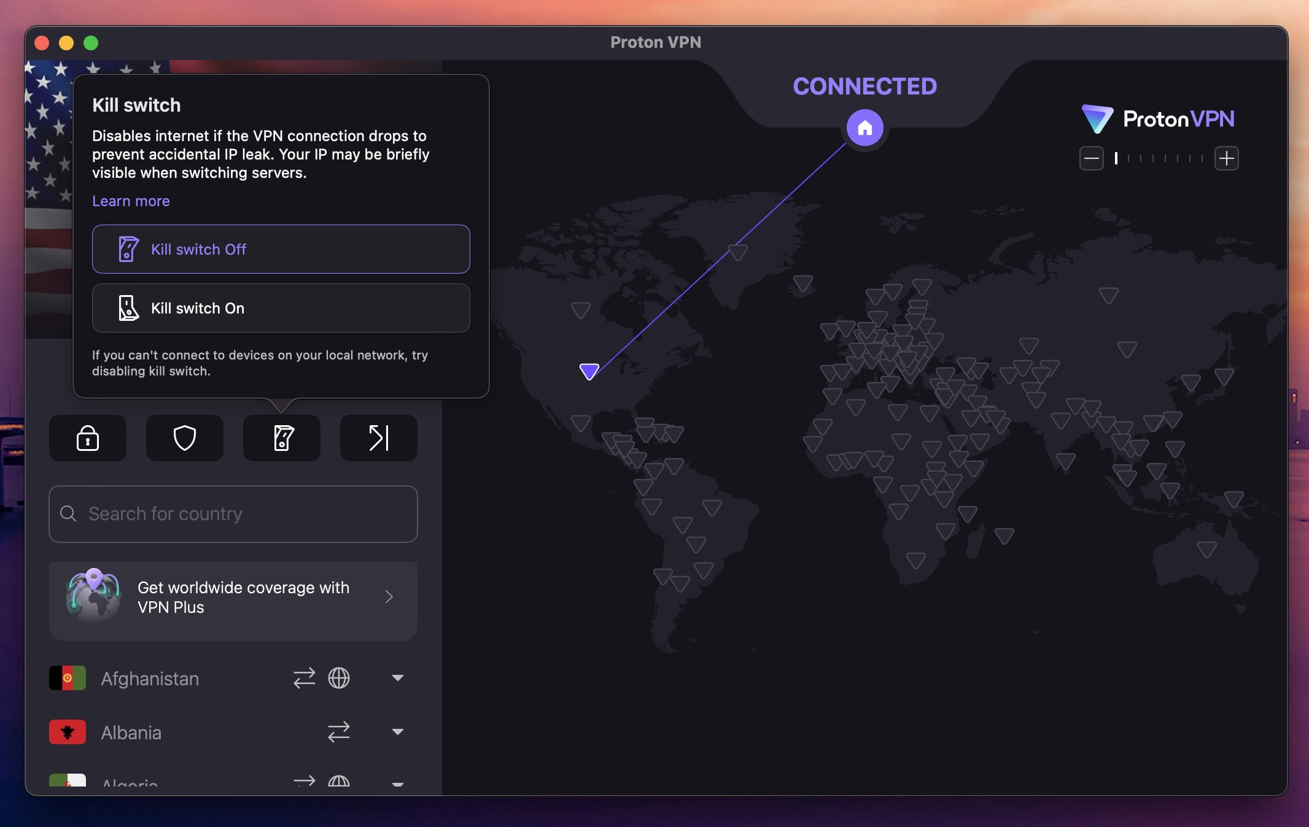Click the Australia server marker on map
This screenshot has height=827, width=1309.
pos(1207,548)
